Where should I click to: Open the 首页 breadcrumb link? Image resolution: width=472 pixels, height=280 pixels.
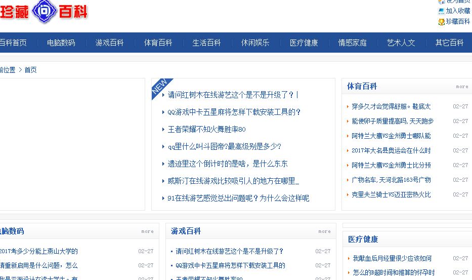[x=30, y=70]
